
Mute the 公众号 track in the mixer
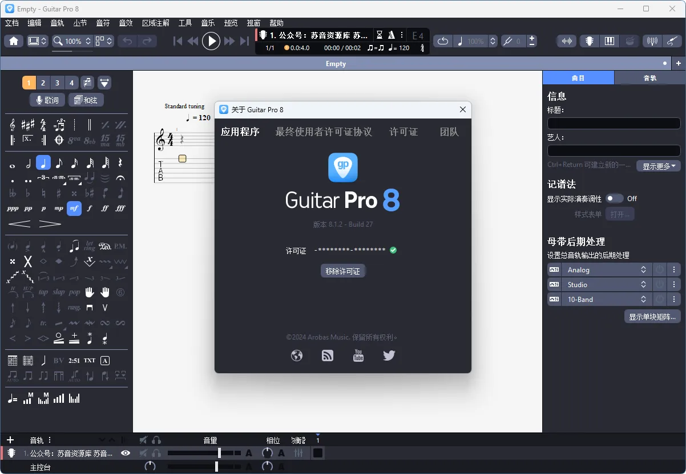pos(142,453)
